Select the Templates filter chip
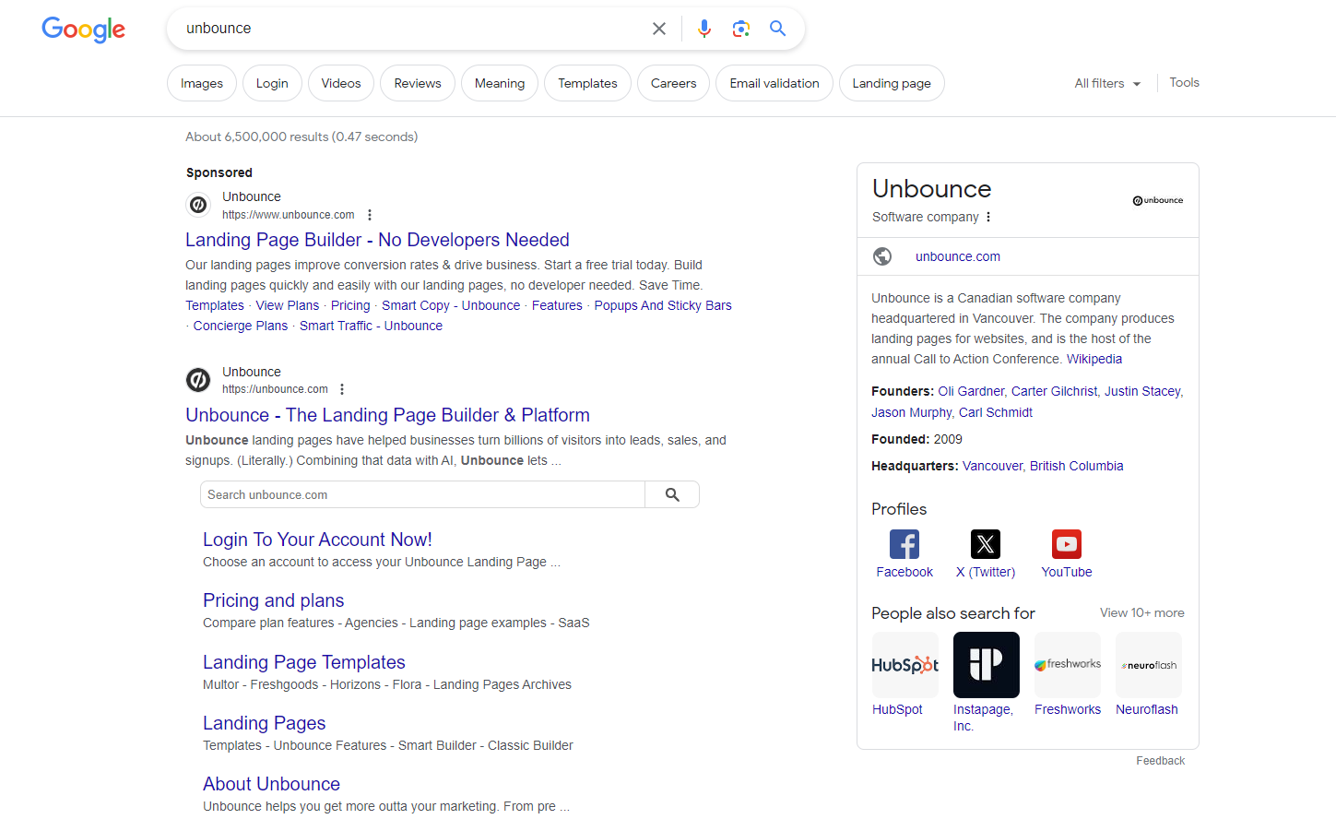 click(587, 83)
